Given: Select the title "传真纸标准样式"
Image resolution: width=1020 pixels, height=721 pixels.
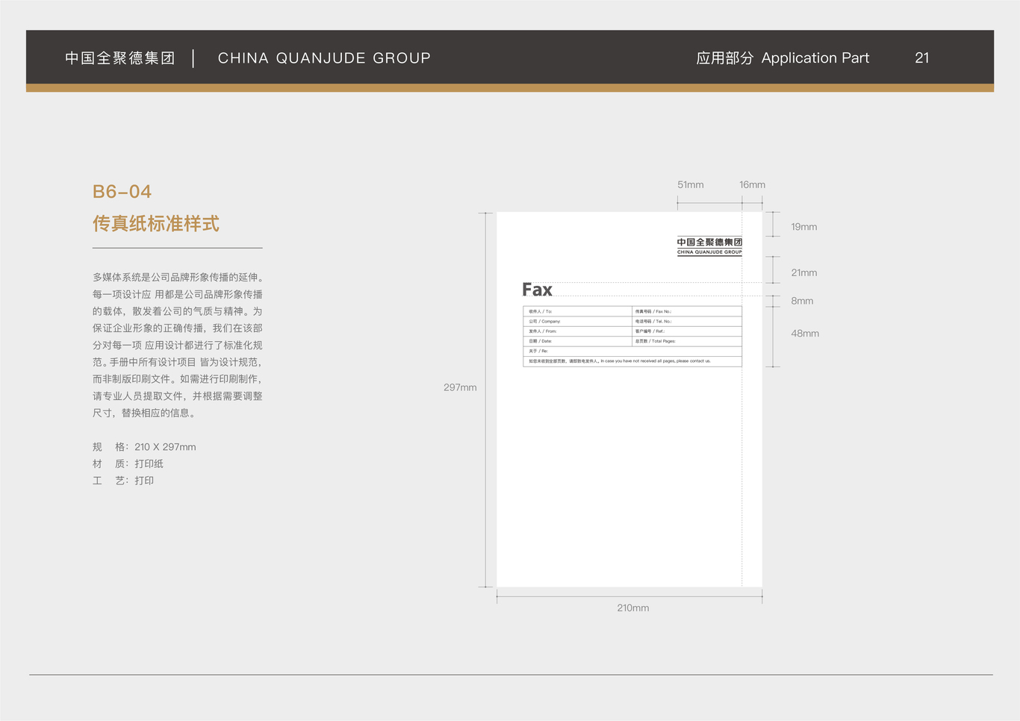Looking at the screenshot, I should [x=156, y=223].
